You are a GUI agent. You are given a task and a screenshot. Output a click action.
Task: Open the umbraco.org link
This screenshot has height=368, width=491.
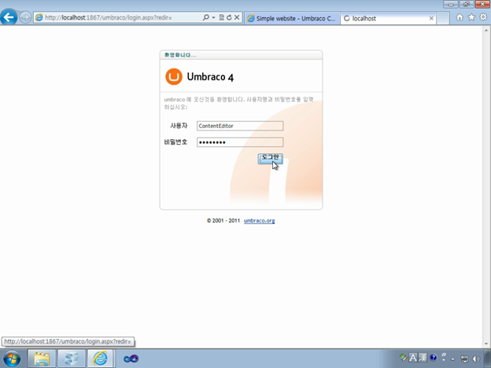(x=260, y=221)
